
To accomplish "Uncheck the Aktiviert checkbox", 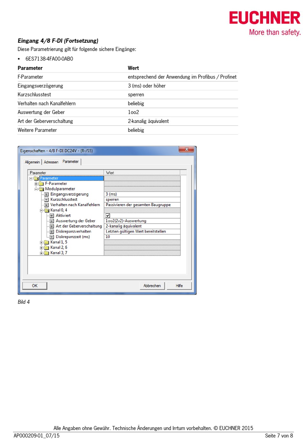I will tap(108, 216).
